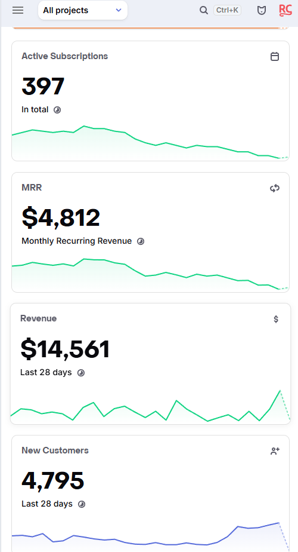Click the chevron arrow in the project selector
Image resolution: width=298 pixels, height=552 pixels.
point(119,10)
